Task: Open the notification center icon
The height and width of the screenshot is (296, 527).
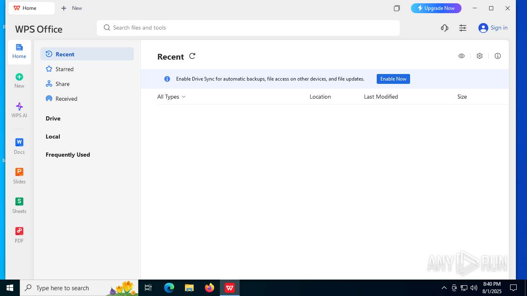Action: (x=513, y=288)
